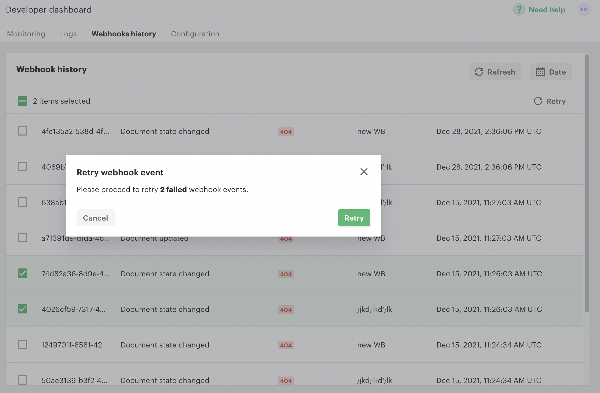This screenshot has width=600, height=393.
Task: Click the Refresh arrows icon
Action: [x=479, y=72]
